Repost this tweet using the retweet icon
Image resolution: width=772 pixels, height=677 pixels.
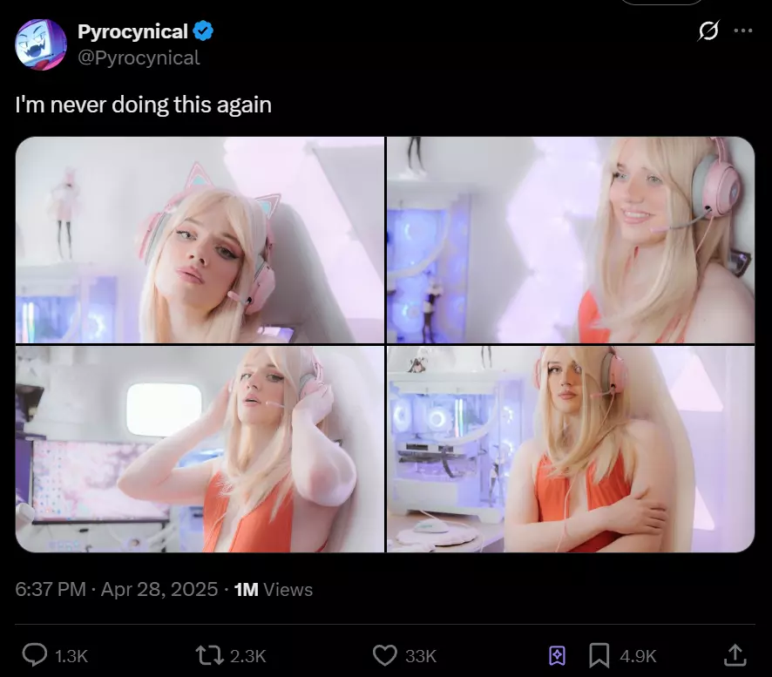pyautogui.click(x=209, y=655)
